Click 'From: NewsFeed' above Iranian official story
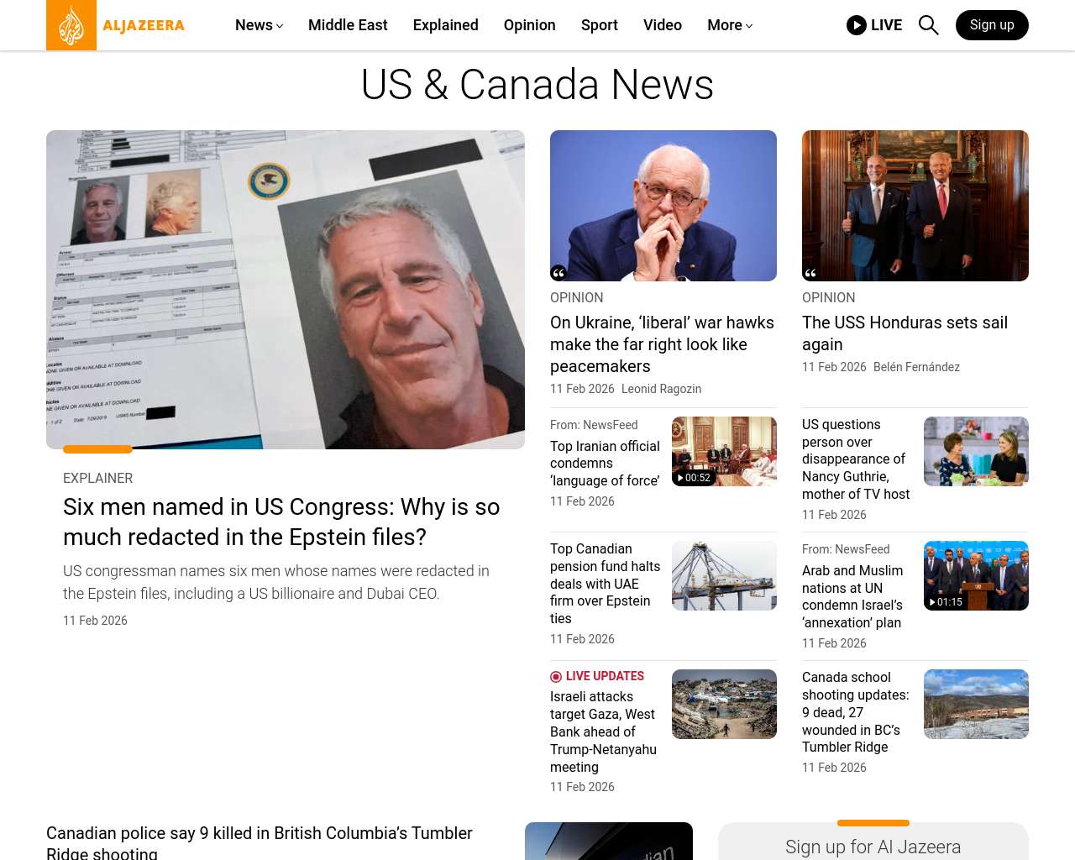The height and width of the screenshot is (860, 1075). (x=594, y=425)
